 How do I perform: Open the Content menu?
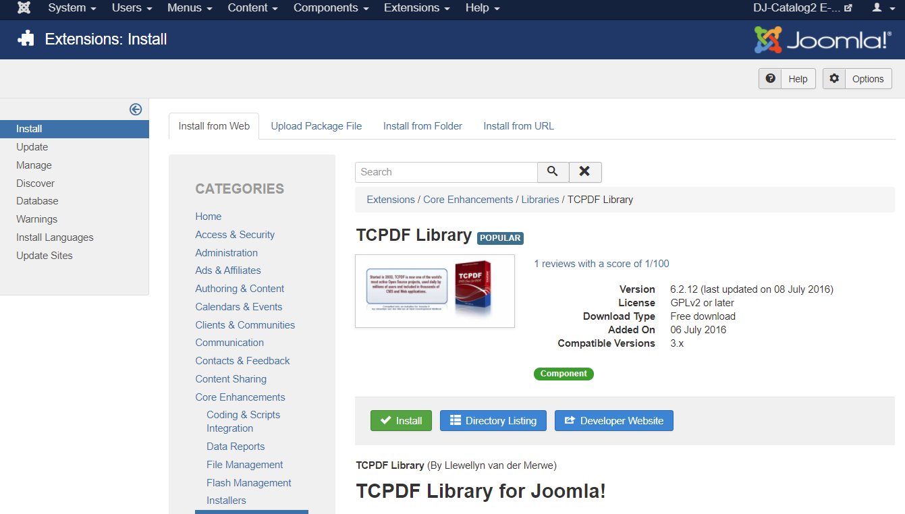pyautogui.click(x=253, y=8)
